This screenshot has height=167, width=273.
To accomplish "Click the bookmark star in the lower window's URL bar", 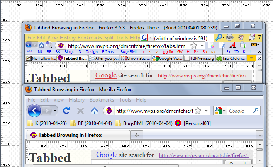I will click(x=198, y=111).
